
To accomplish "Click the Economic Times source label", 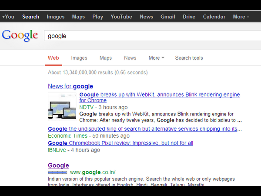I will pyautogui.click(x=67, y=135).
